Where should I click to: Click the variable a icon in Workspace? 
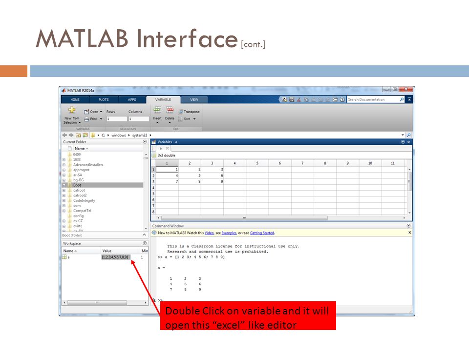point(64,257)
